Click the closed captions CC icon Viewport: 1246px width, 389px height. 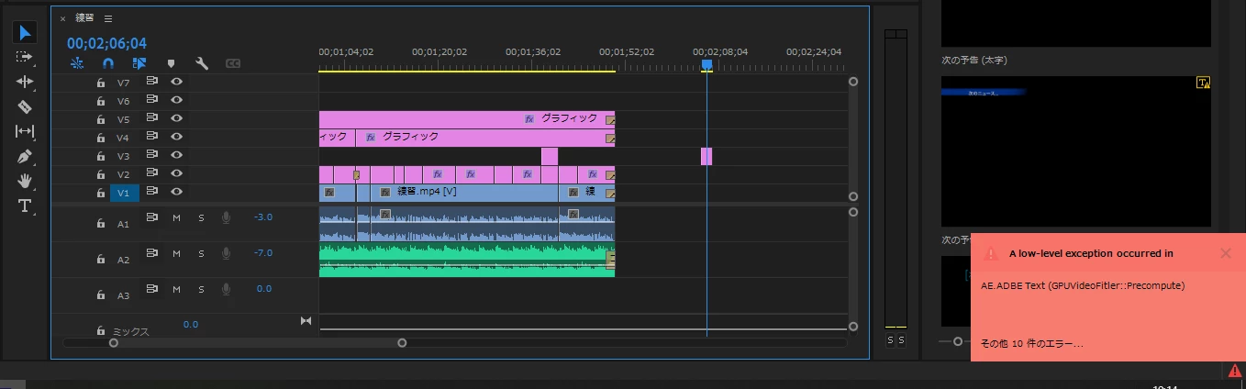click(x=233, y=63)
